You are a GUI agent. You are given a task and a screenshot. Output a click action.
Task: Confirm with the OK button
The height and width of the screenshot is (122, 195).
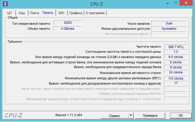coord(181,116)
